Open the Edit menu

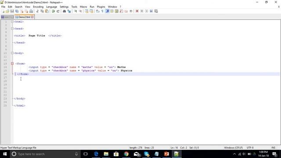[10, 7]
